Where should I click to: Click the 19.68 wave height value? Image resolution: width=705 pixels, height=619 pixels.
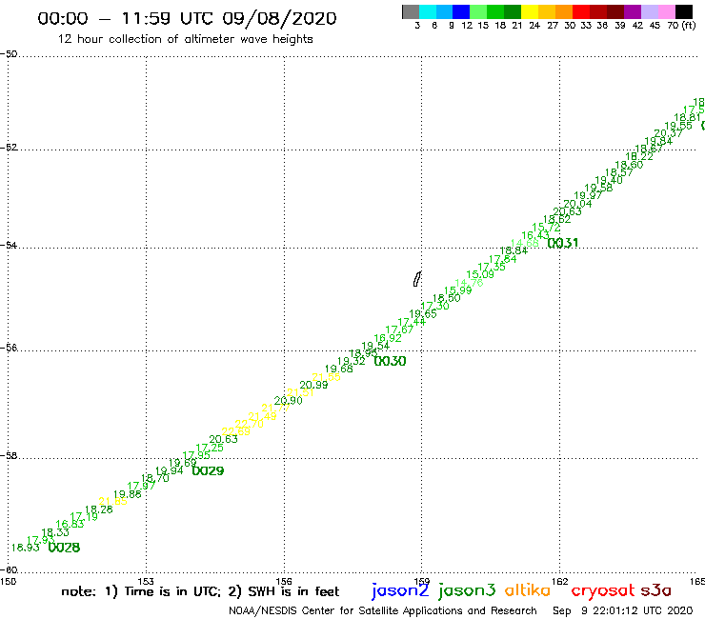(x=338, y=369)
